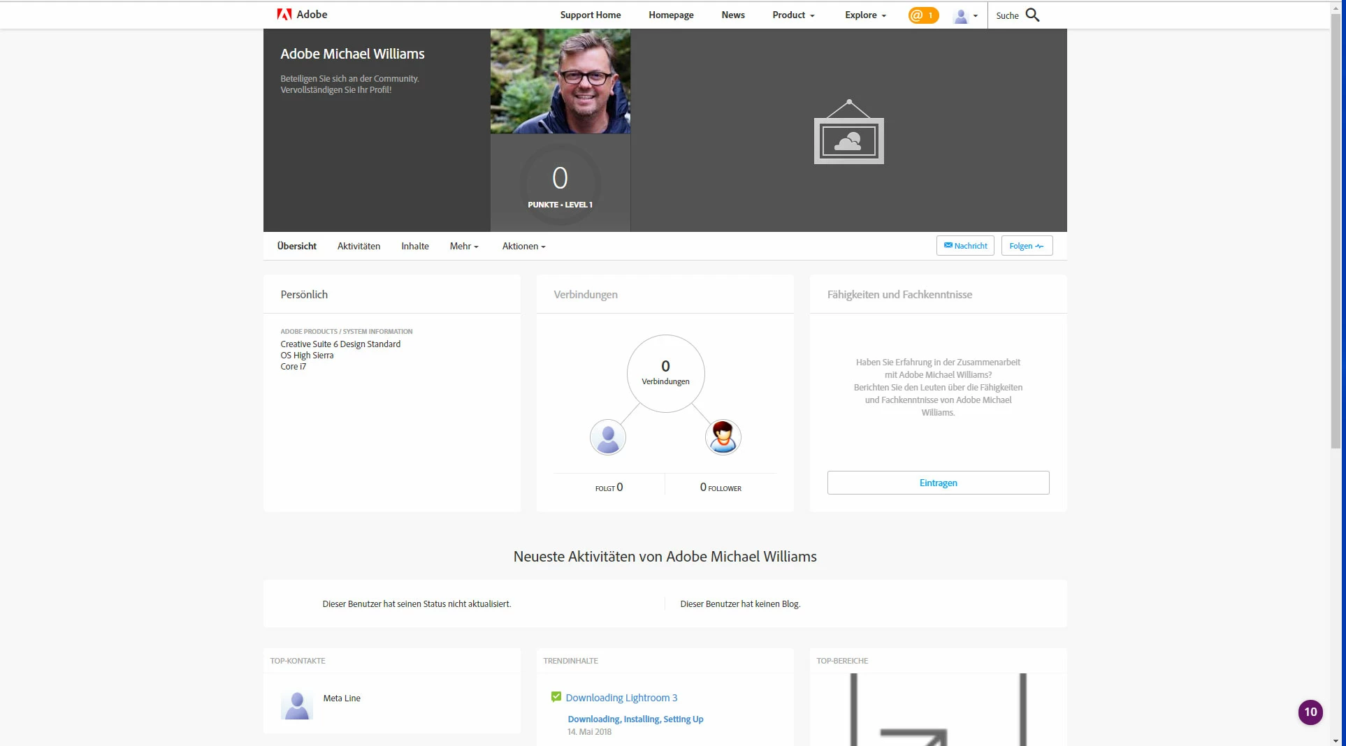Open Meta Line's profile link

point(342,698)
